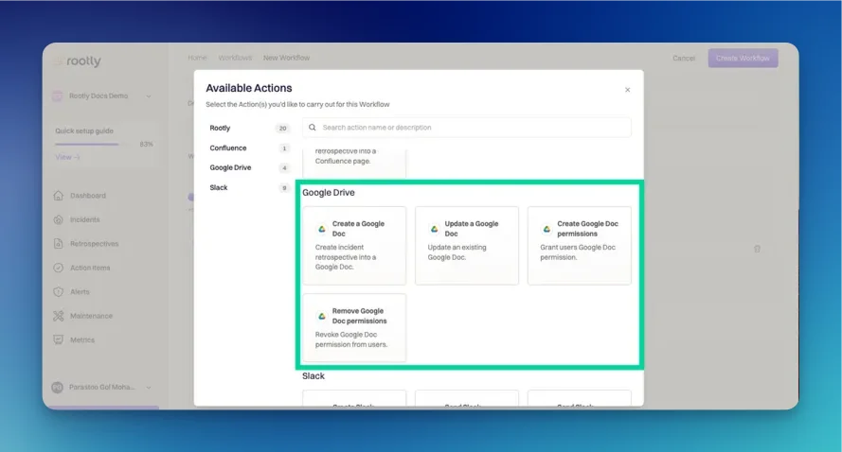Click the Slack section heading
This screenshot has height=452, width=842.
314,376
